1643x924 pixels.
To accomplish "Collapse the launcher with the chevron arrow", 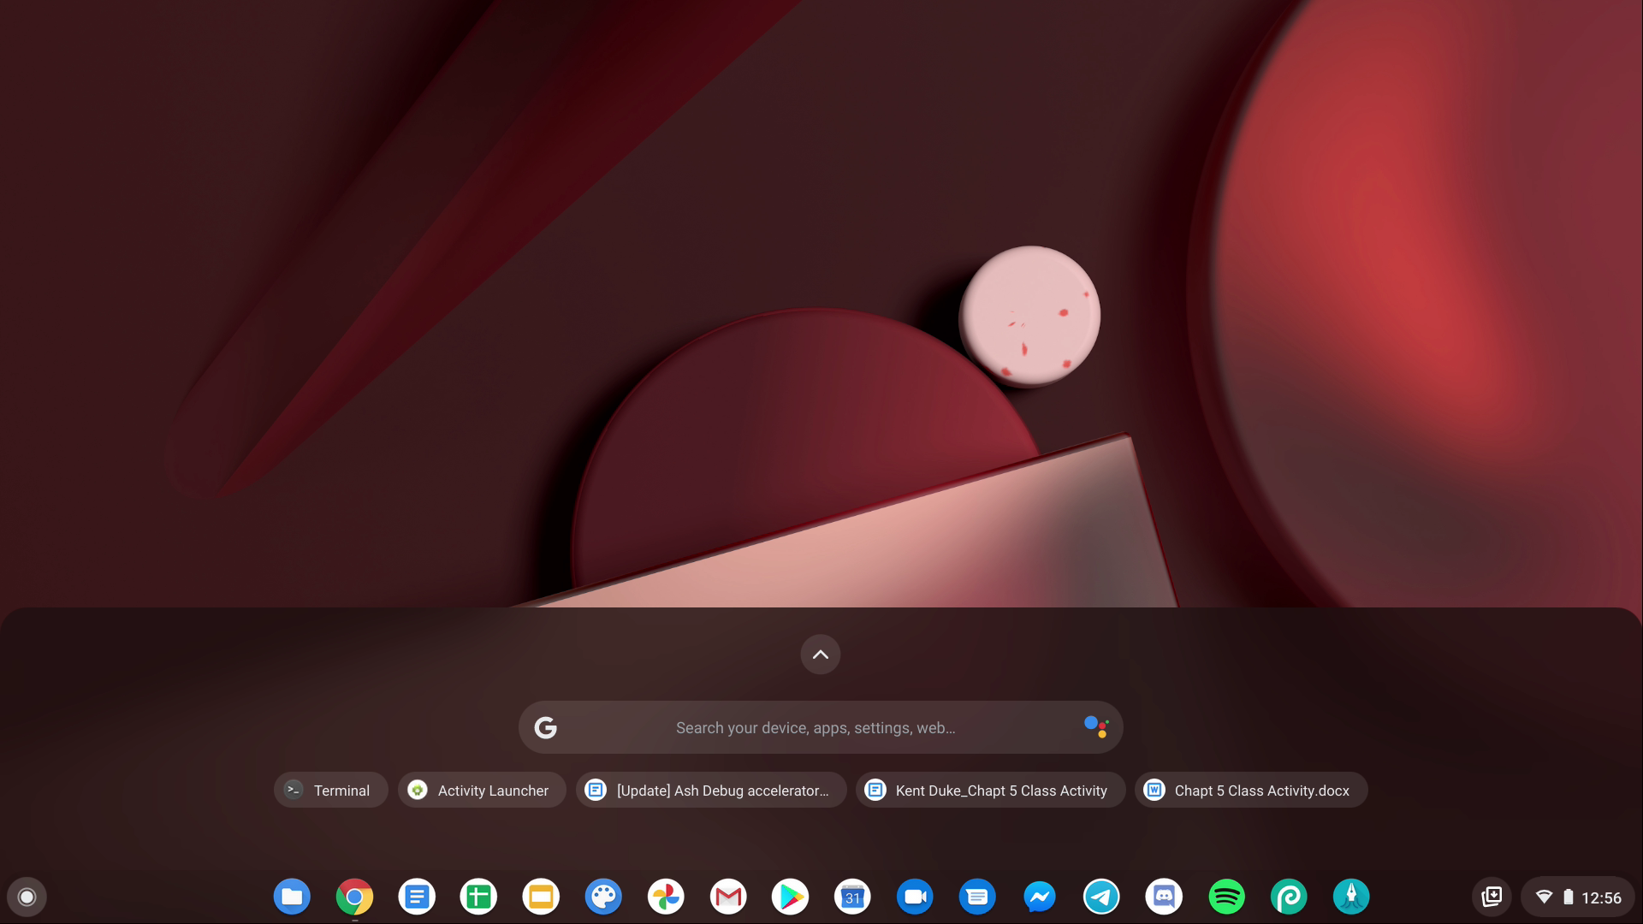I will [x=821, y=654].
